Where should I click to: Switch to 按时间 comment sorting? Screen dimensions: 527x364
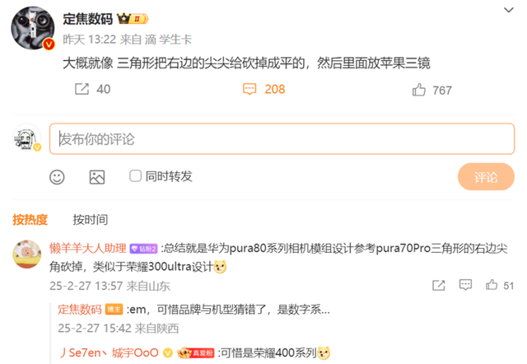[x=91, y=220]
